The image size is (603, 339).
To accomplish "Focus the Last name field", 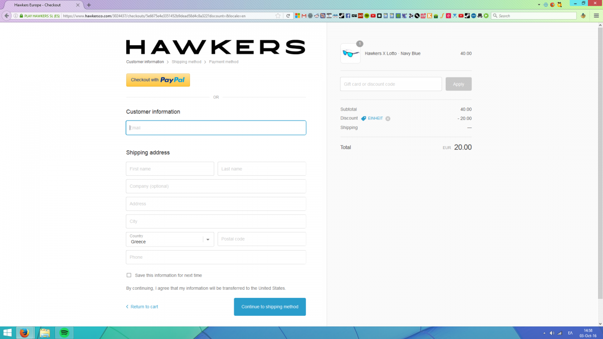I will click(262, 169).
